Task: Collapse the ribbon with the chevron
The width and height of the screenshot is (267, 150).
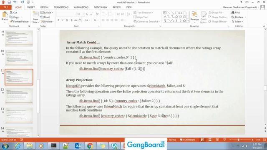Action: click(264, 26)
